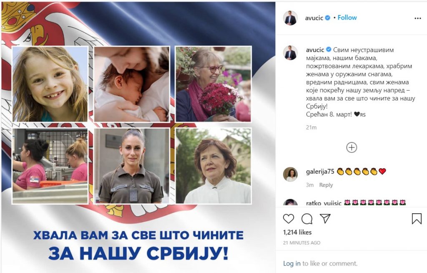
Task: Open avucic profile picture in header
Action: pyautogui.click(x=290, y=18)
